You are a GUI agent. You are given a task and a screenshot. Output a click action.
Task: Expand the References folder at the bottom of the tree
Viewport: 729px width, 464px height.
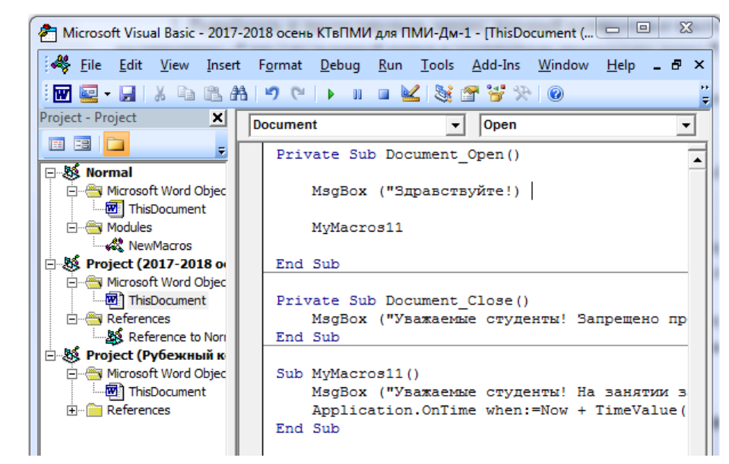tap(72, 411)
